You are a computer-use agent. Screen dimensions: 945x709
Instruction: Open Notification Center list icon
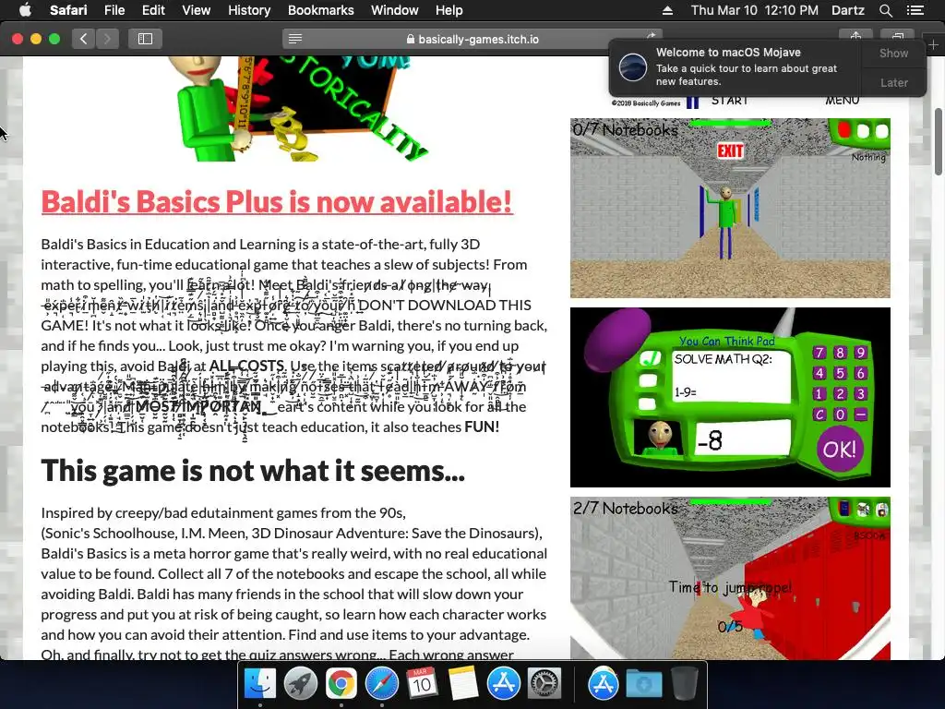pyautogui.click(x=915, y=10)
